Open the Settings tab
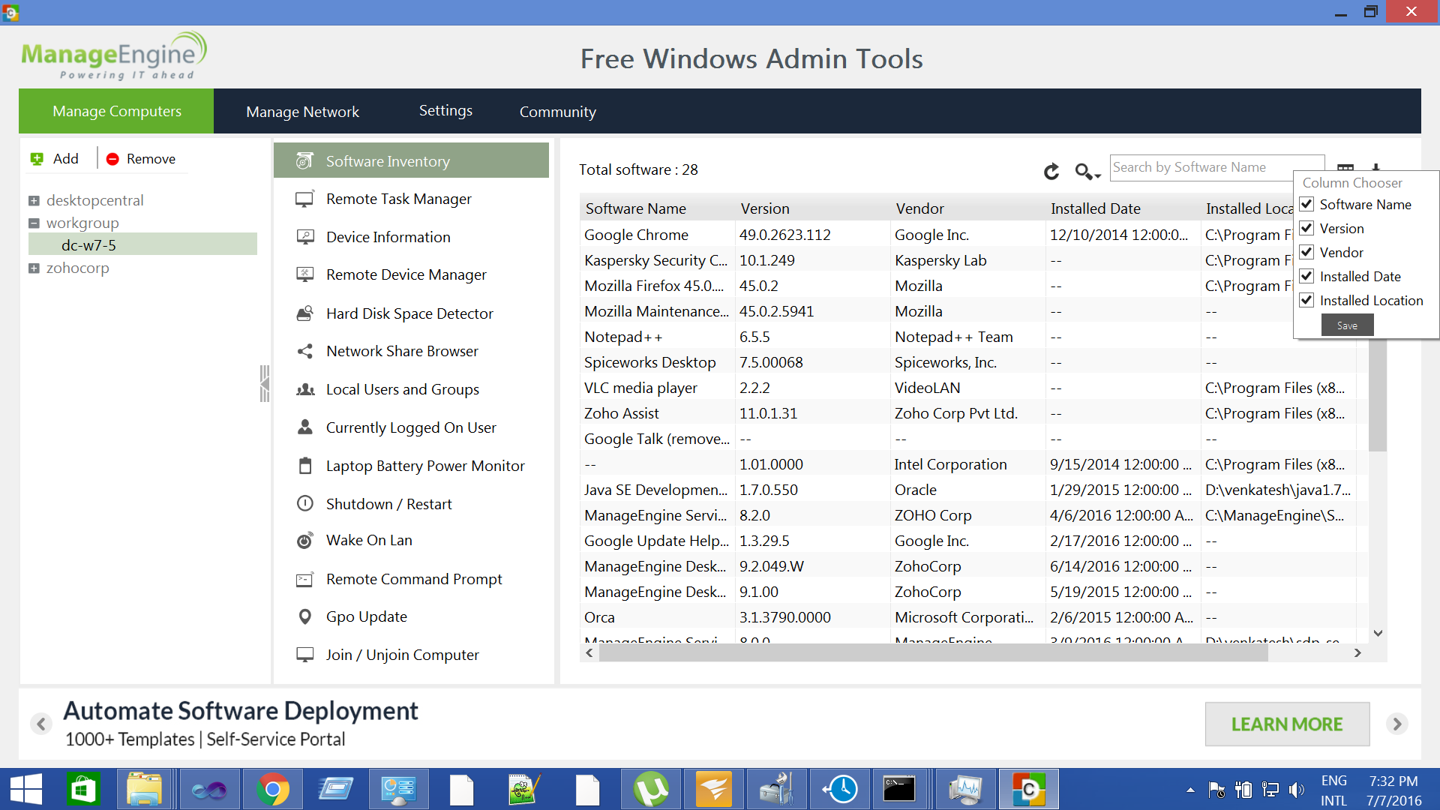 click(445, 111)
